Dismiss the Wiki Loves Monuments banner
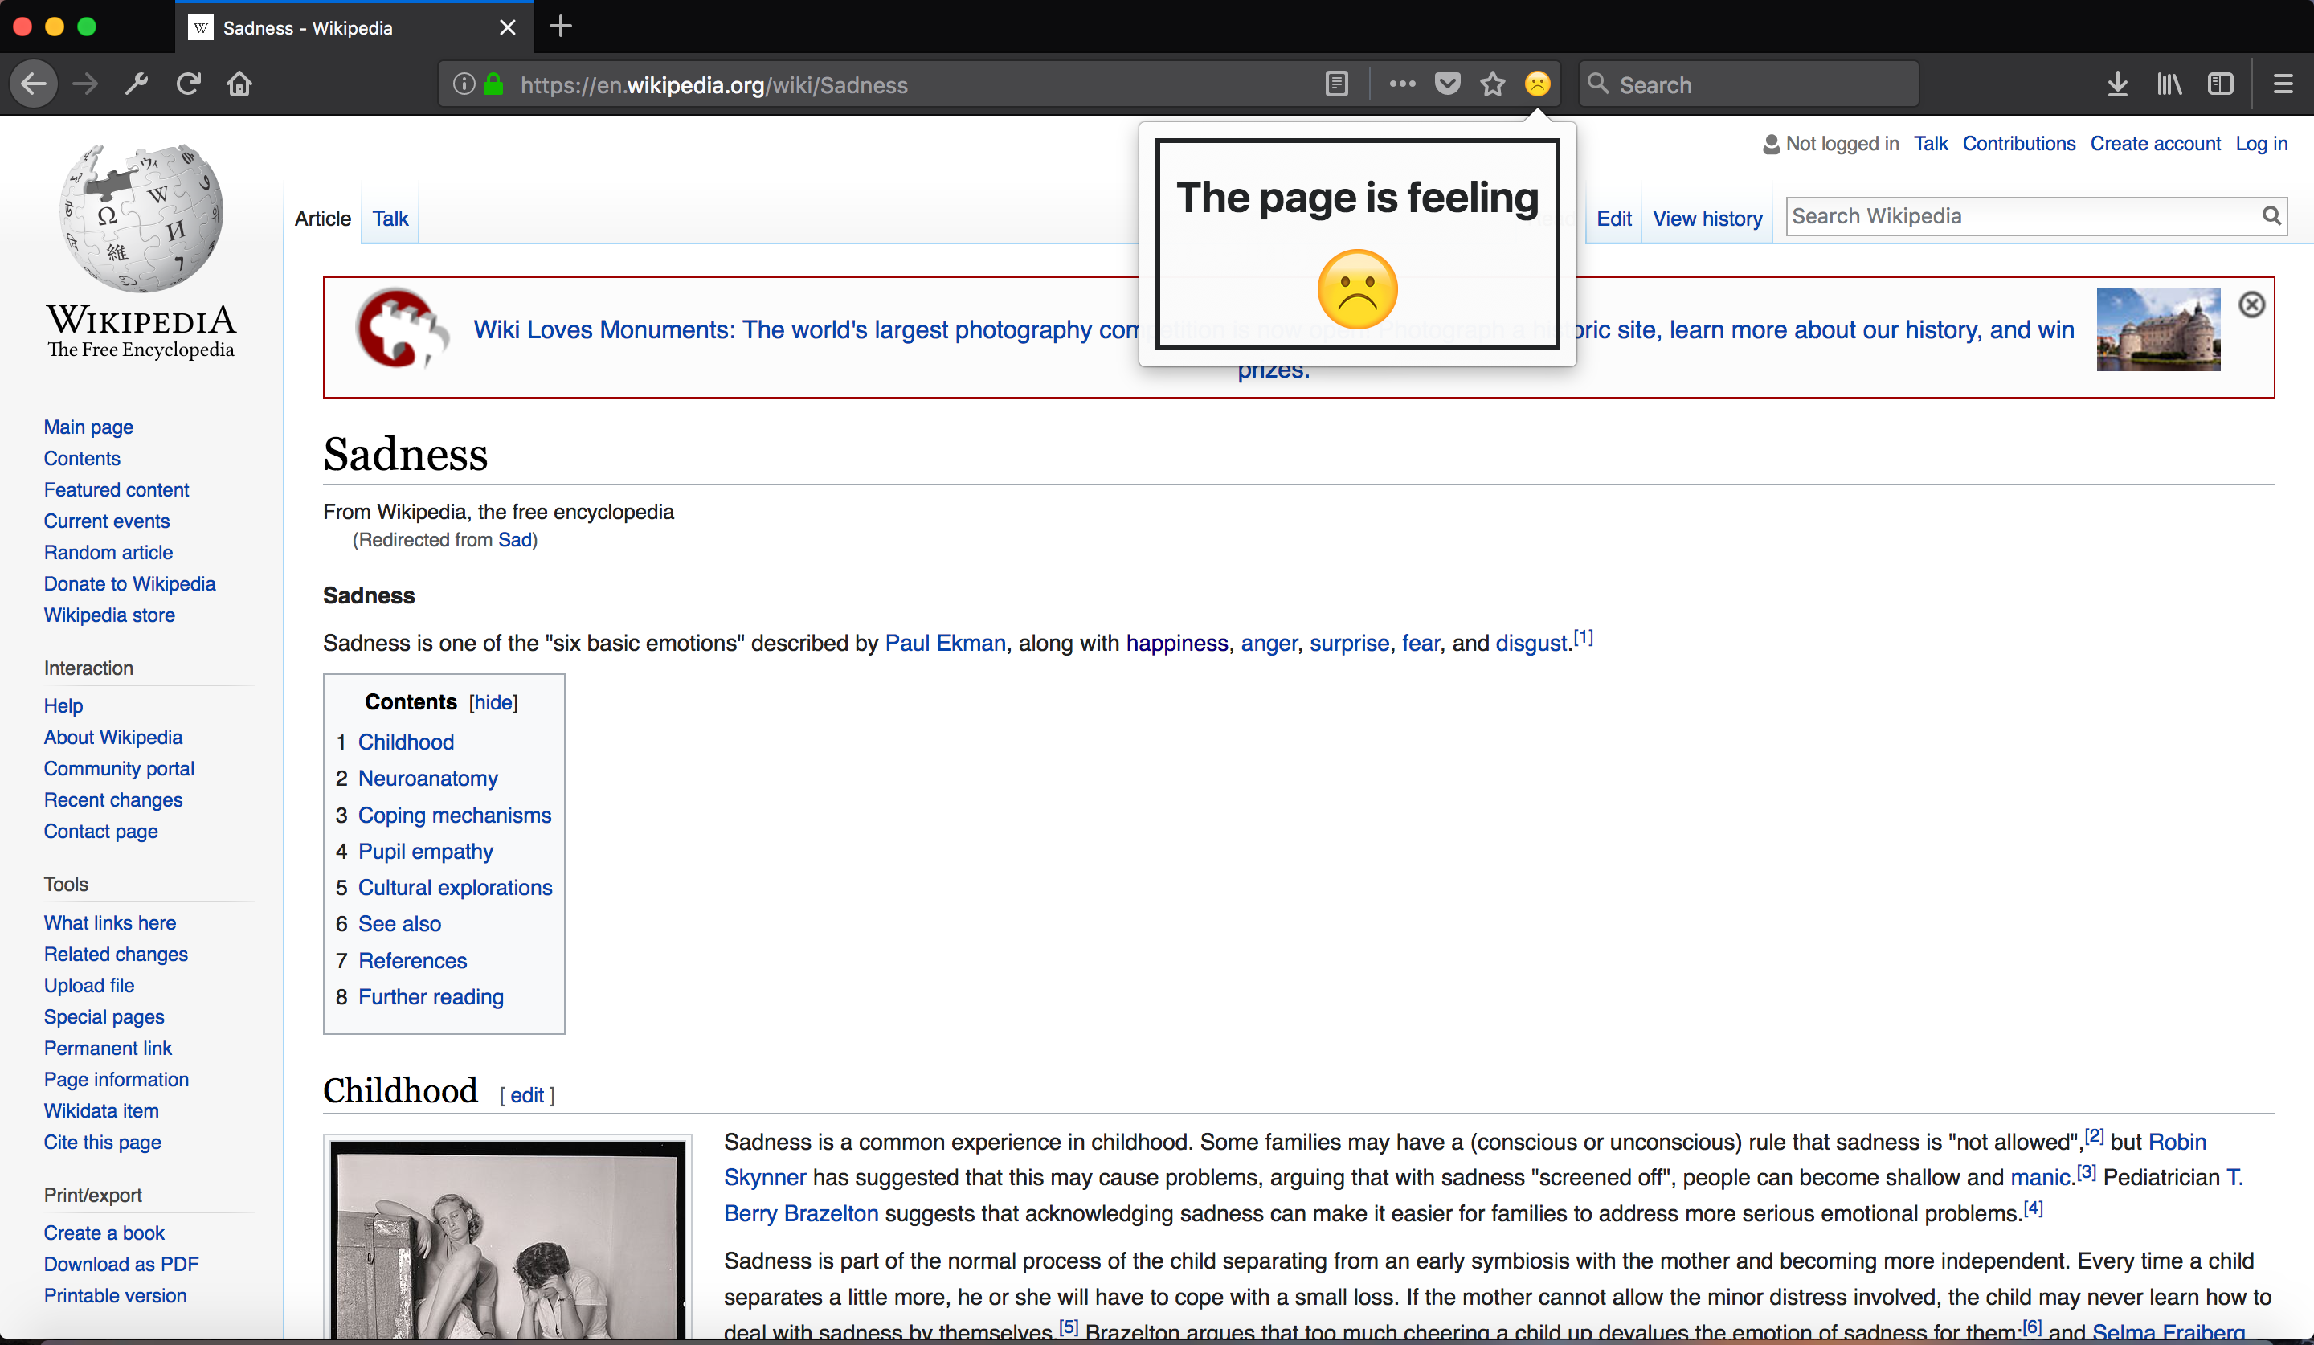The height and width of the screenshot is (1345, 2314). click(x=2251, y=305)
